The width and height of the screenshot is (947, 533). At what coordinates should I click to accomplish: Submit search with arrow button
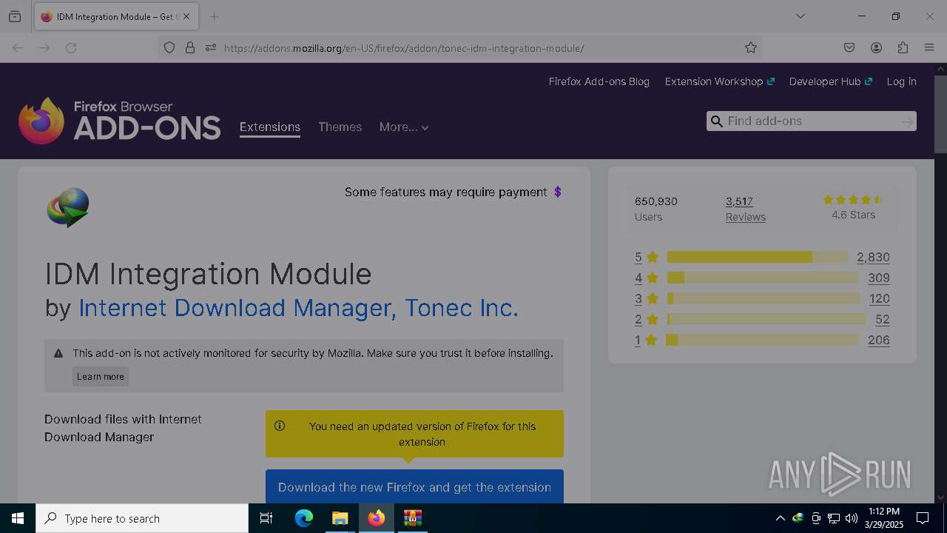click(907, 121)
